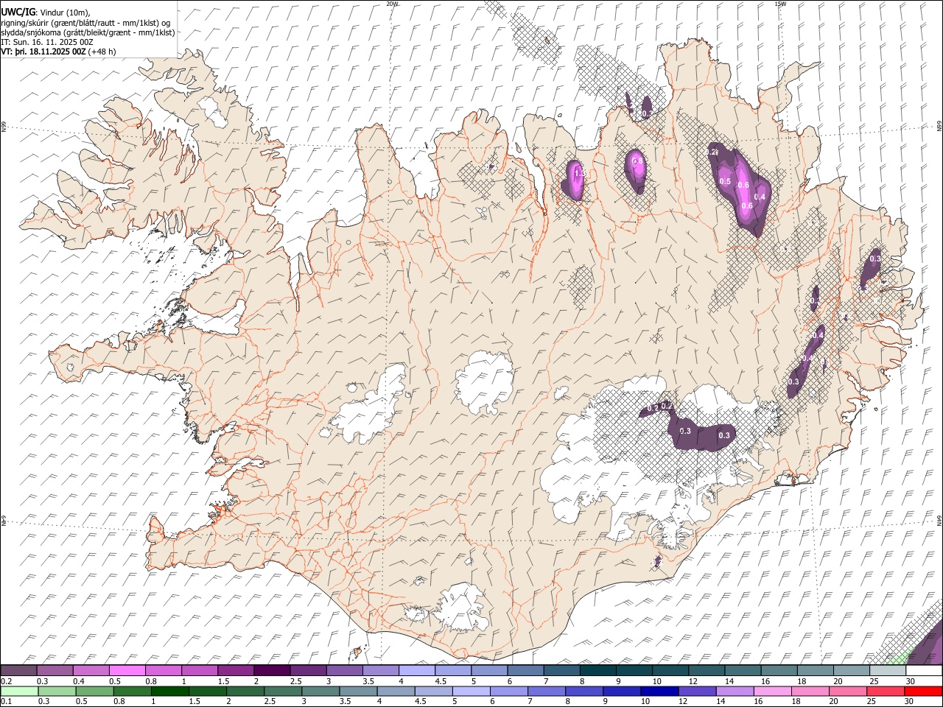Pick light pink rain swatch labelled 16
The height and width of the screenshot is (707, 943).
click(774, 691)
